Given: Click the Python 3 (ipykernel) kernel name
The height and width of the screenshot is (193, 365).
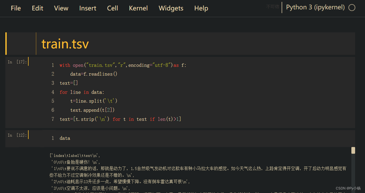Looking at the screenshot, I should 315,7.
